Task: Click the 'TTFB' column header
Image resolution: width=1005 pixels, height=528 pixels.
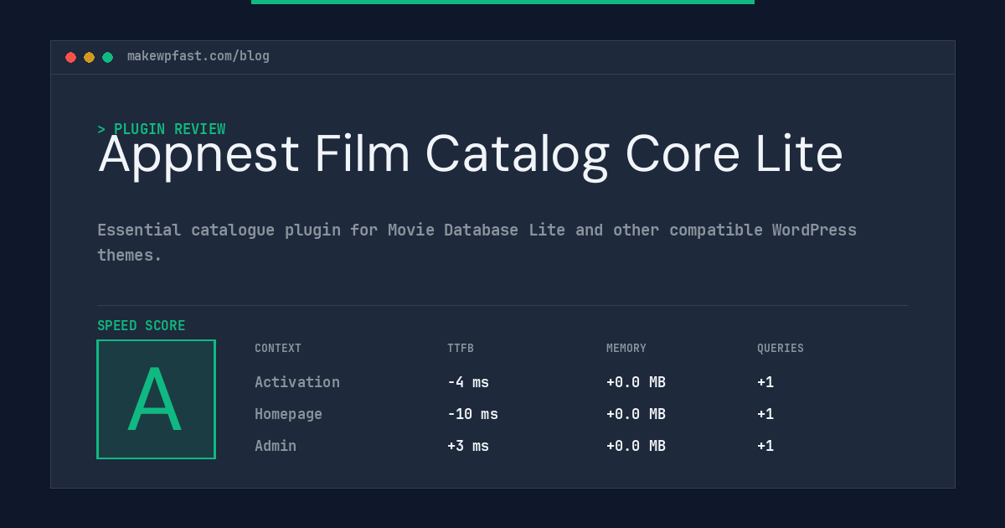Action: tap(461, 348)
